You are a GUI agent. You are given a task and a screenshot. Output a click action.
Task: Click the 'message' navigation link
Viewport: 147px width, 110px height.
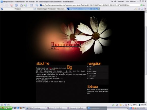point(92,71)
